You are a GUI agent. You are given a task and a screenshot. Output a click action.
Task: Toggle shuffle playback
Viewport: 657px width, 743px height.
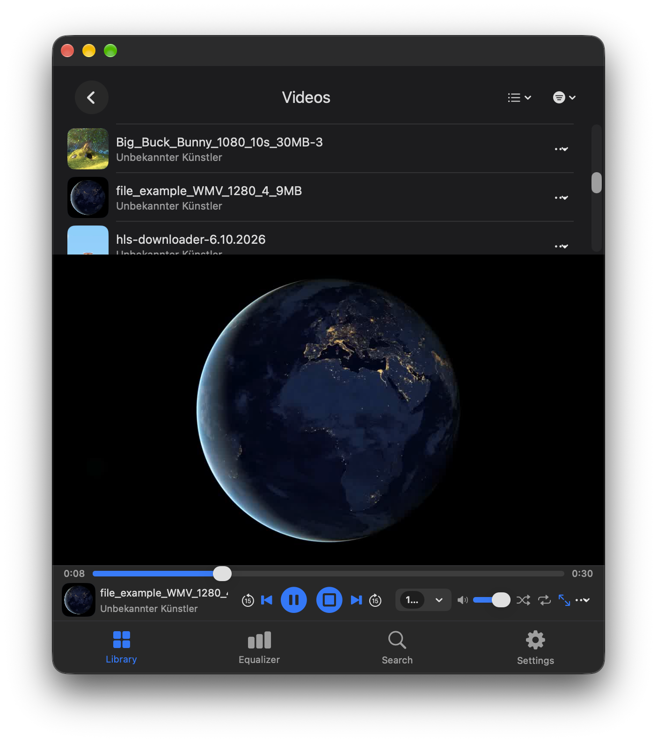523,600
